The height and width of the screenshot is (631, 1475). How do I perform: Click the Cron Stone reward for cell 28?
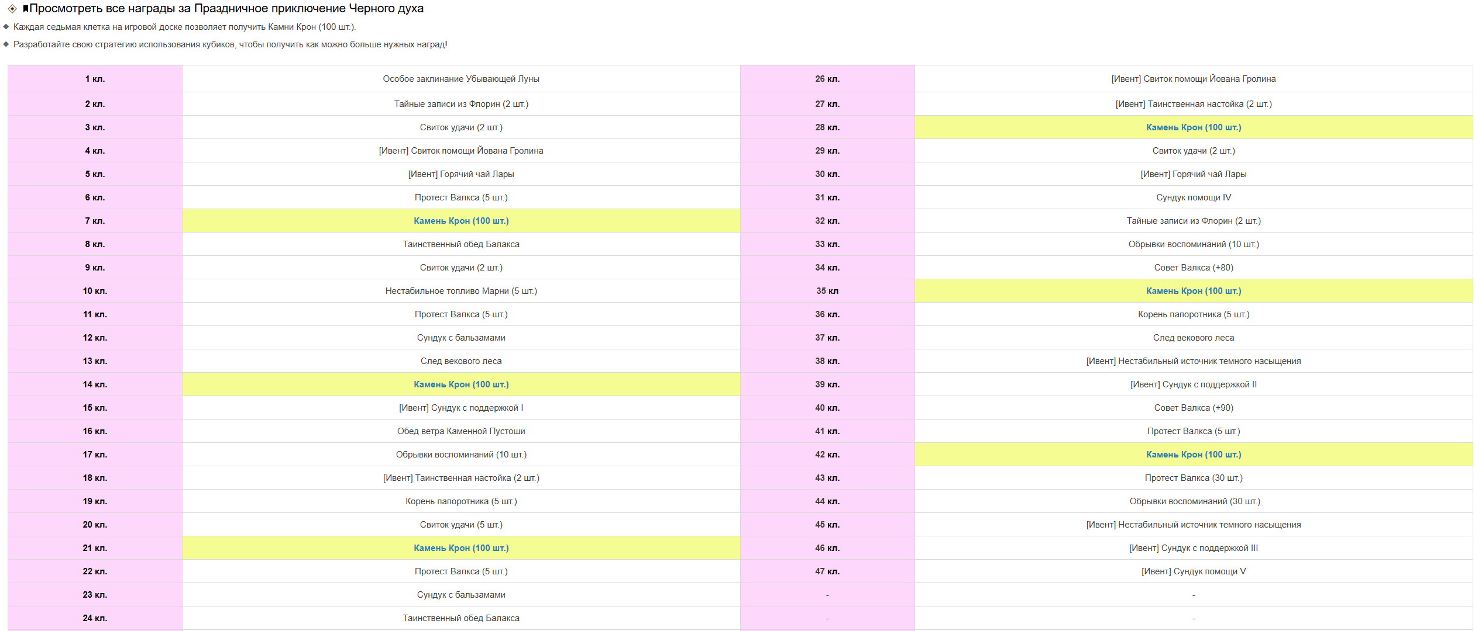pyautogui.click(x=1193, y=127)
